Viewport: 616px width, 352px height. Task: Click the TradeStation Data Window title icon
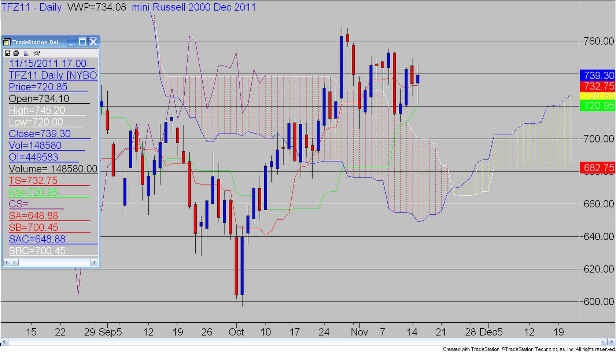click(7, 42)
